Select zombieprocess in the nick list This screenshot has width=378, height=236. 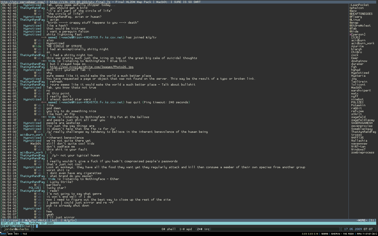363,153
